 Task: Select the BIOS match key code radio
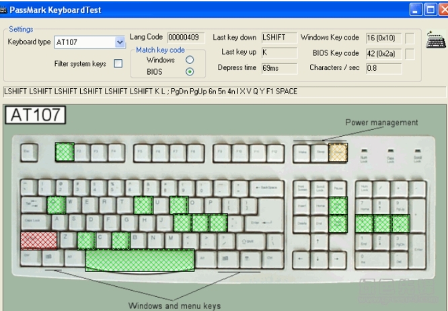pyautogui.click(x=190, y=71)
